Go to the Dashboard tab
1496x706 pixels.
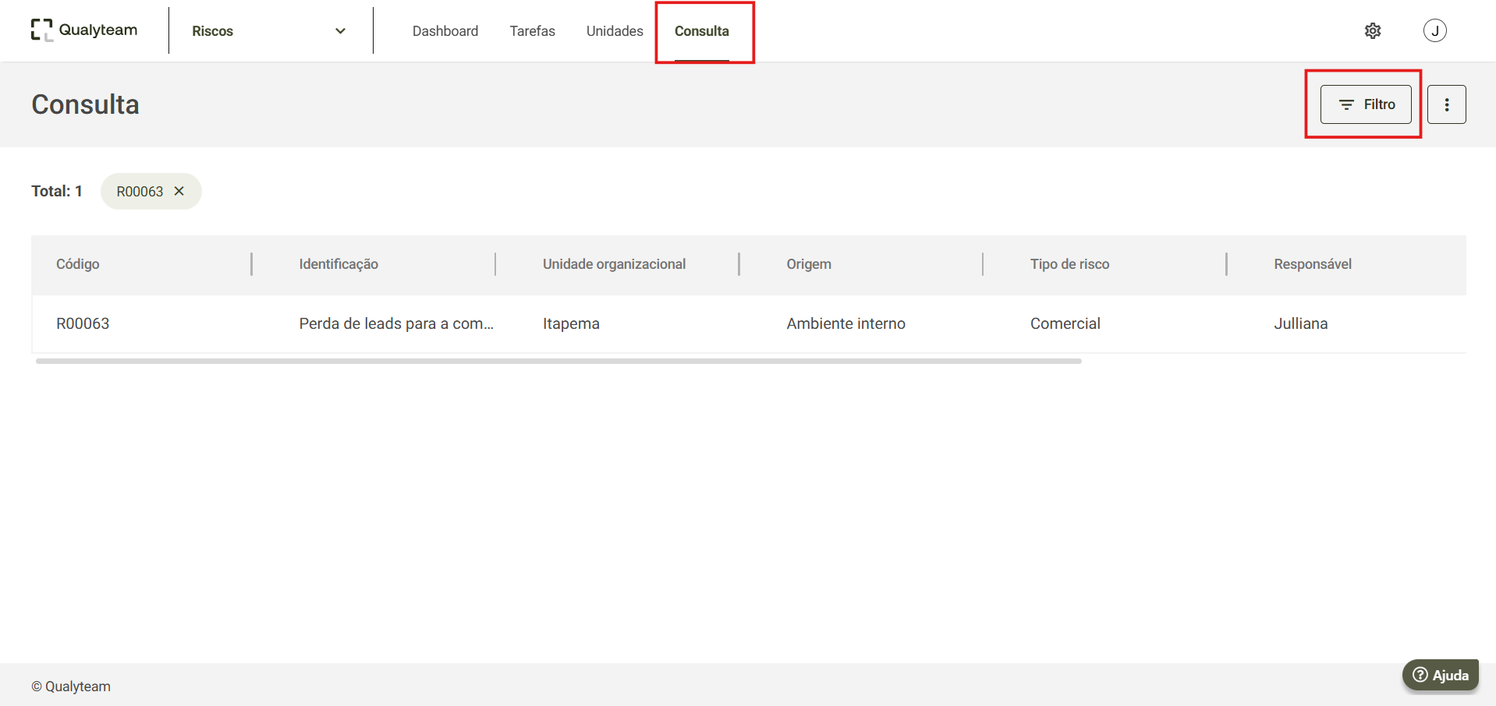click(445, 31)
